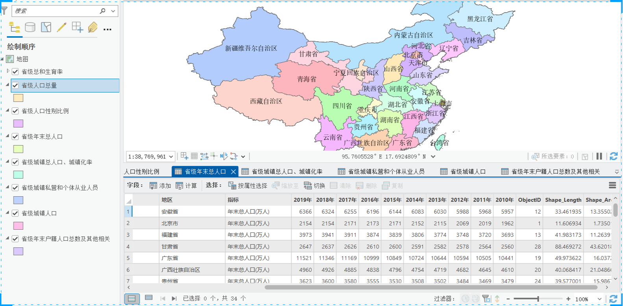Close the 省级年末总人口 table tab
This screenshot has width=623, height=306.
pyautogui.click(x=233, y=171)
